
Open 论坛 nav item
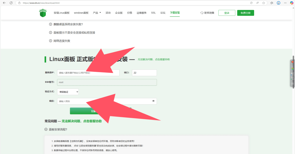163,13
